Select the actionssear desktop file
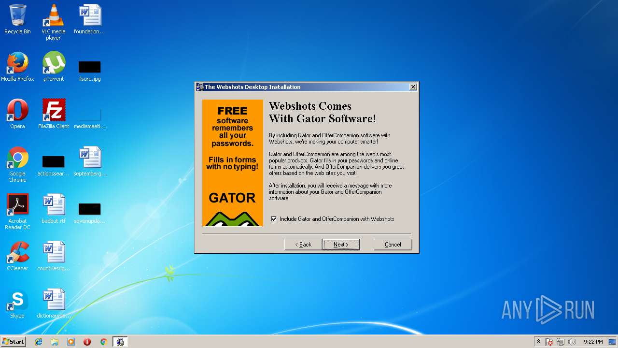The image size is (618, 348). click(53, 166)
